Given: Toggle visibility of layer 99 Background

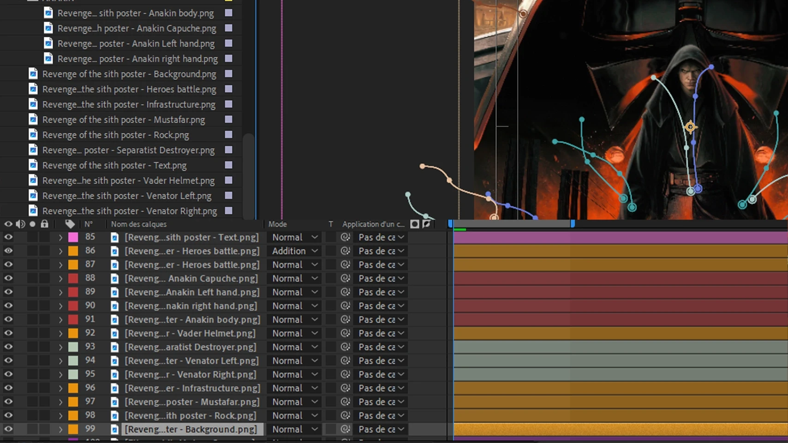Looking at the screenshot, I should coord(8,429).
